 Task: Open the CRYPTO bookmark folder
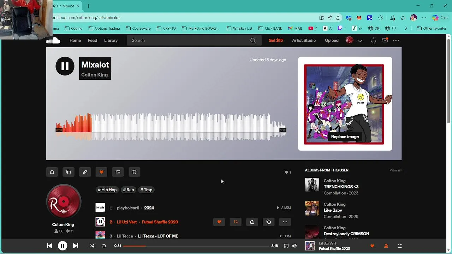pos(166,28)
